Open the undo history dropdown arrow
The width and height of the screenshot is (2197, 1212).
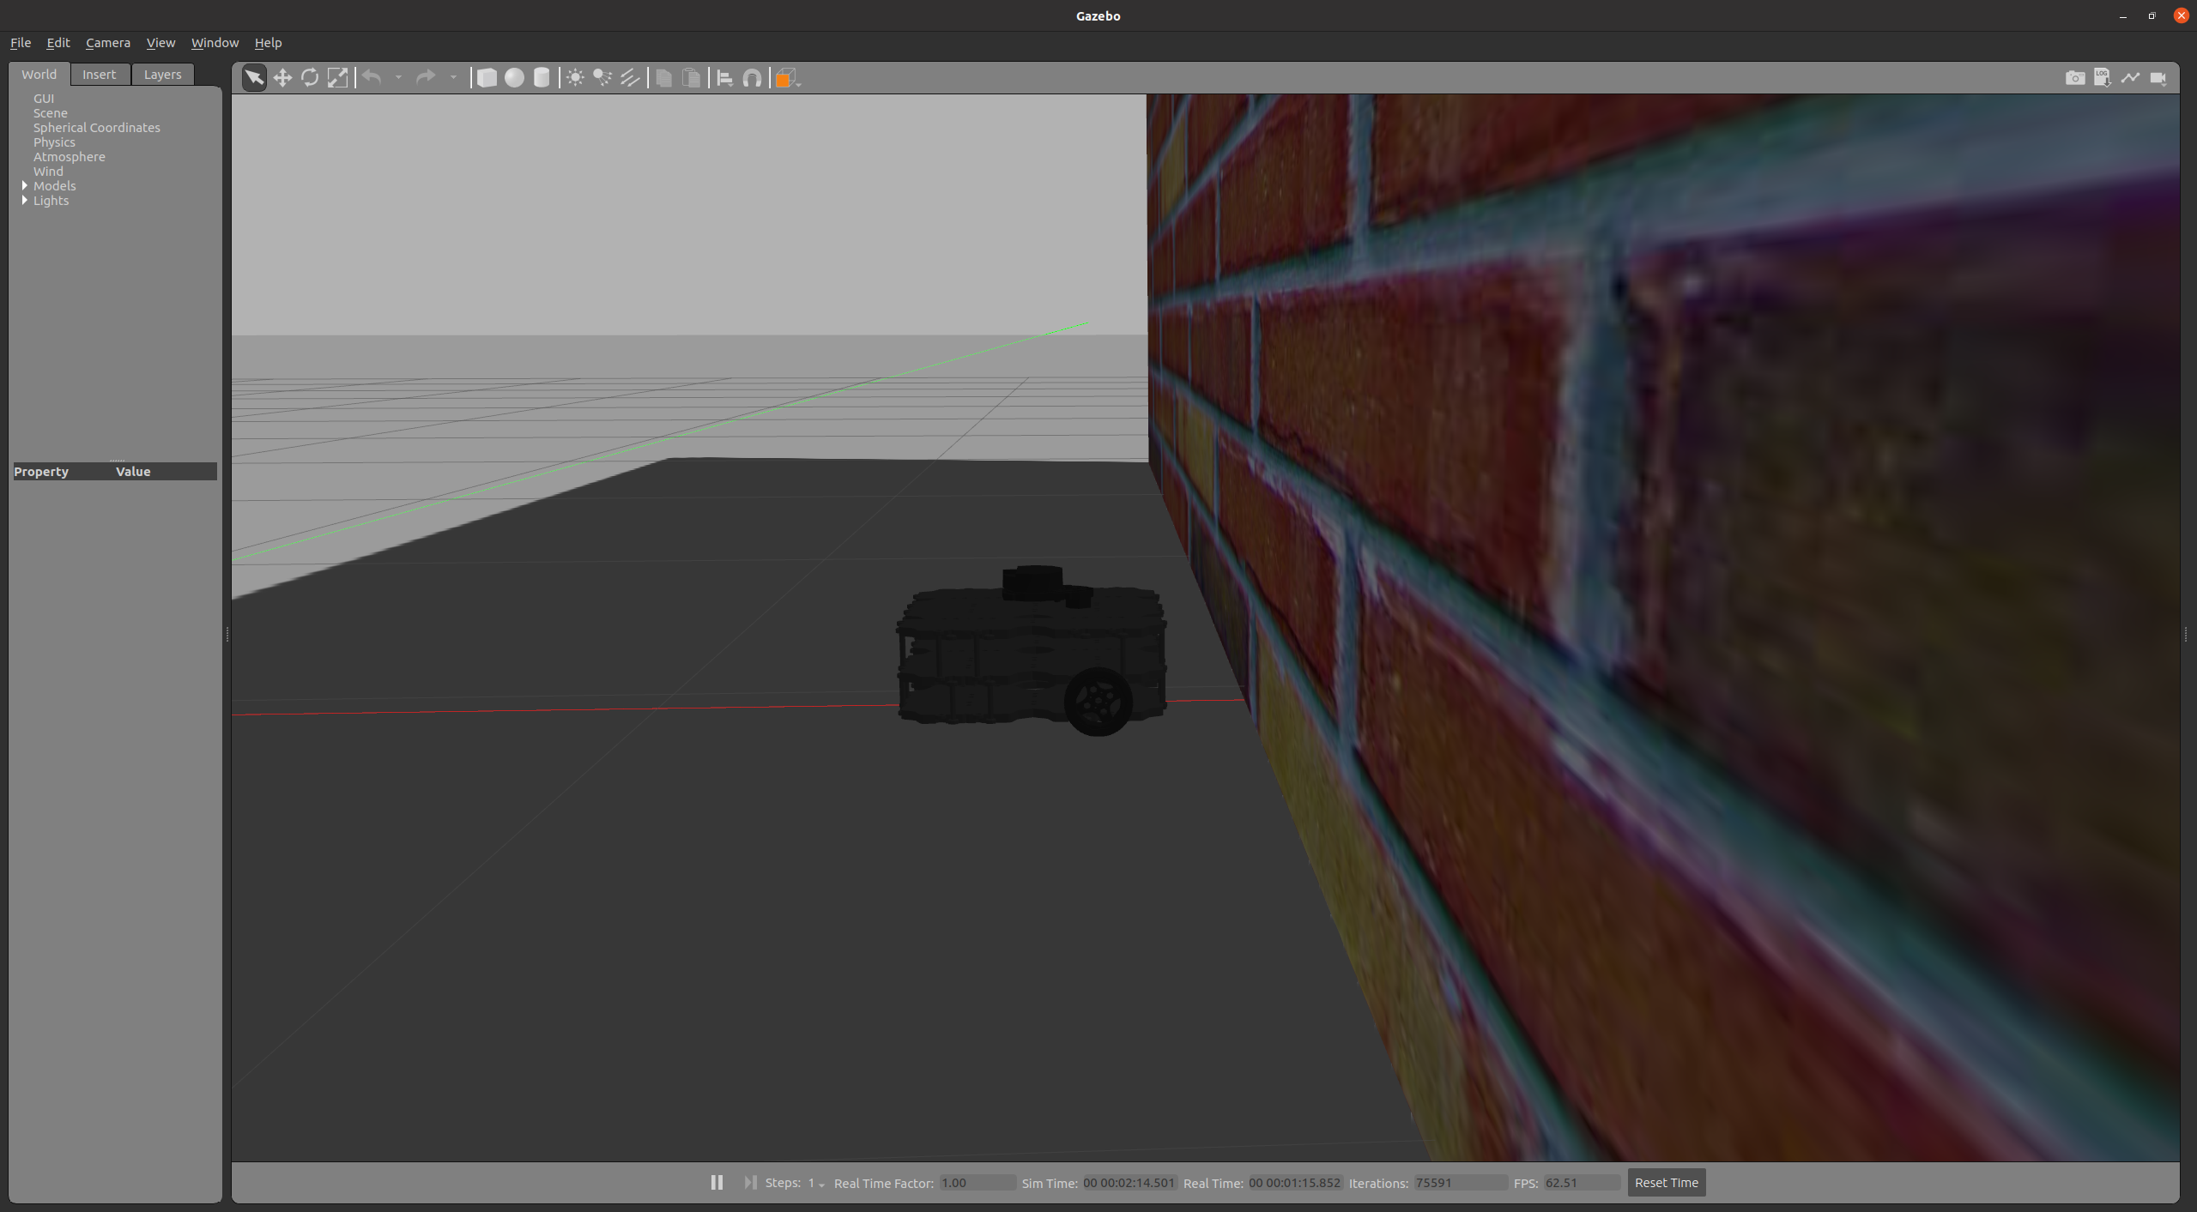coord(398,78)
